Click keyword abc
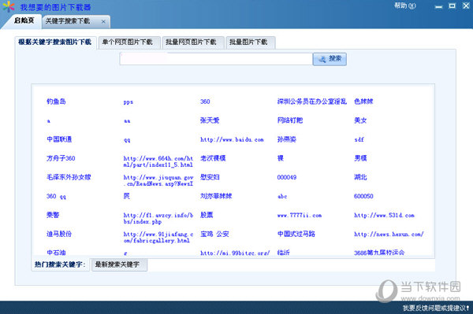 [x=282, y=196]
